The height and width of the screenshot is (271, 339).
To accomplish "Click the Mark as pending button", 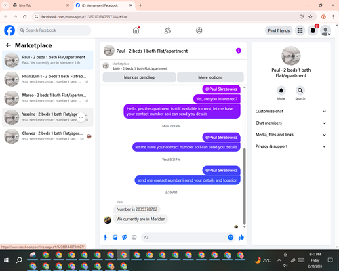I will pos(139,77).
